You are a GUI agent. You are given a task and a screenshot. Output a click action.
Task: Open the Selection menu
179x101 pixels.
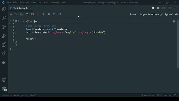point(24,3)
